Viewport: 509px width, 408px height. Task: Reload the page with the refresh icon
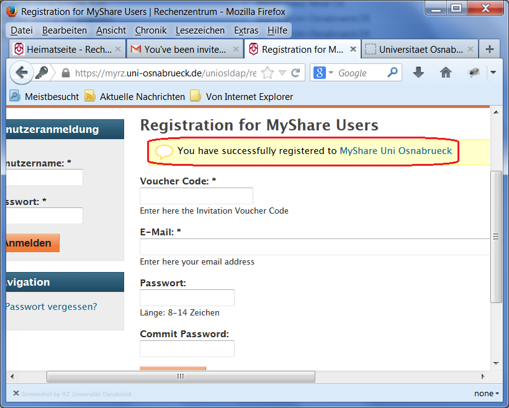pos(295,73)
